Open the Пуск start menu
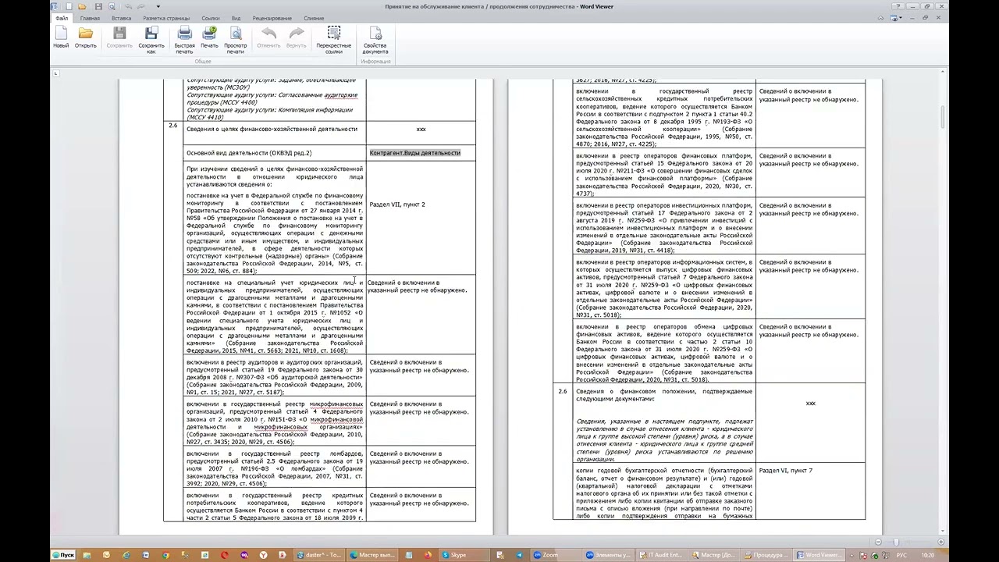The height and width of the screenshot is (562, 999). pyautogui.click(x=63, y=555)
